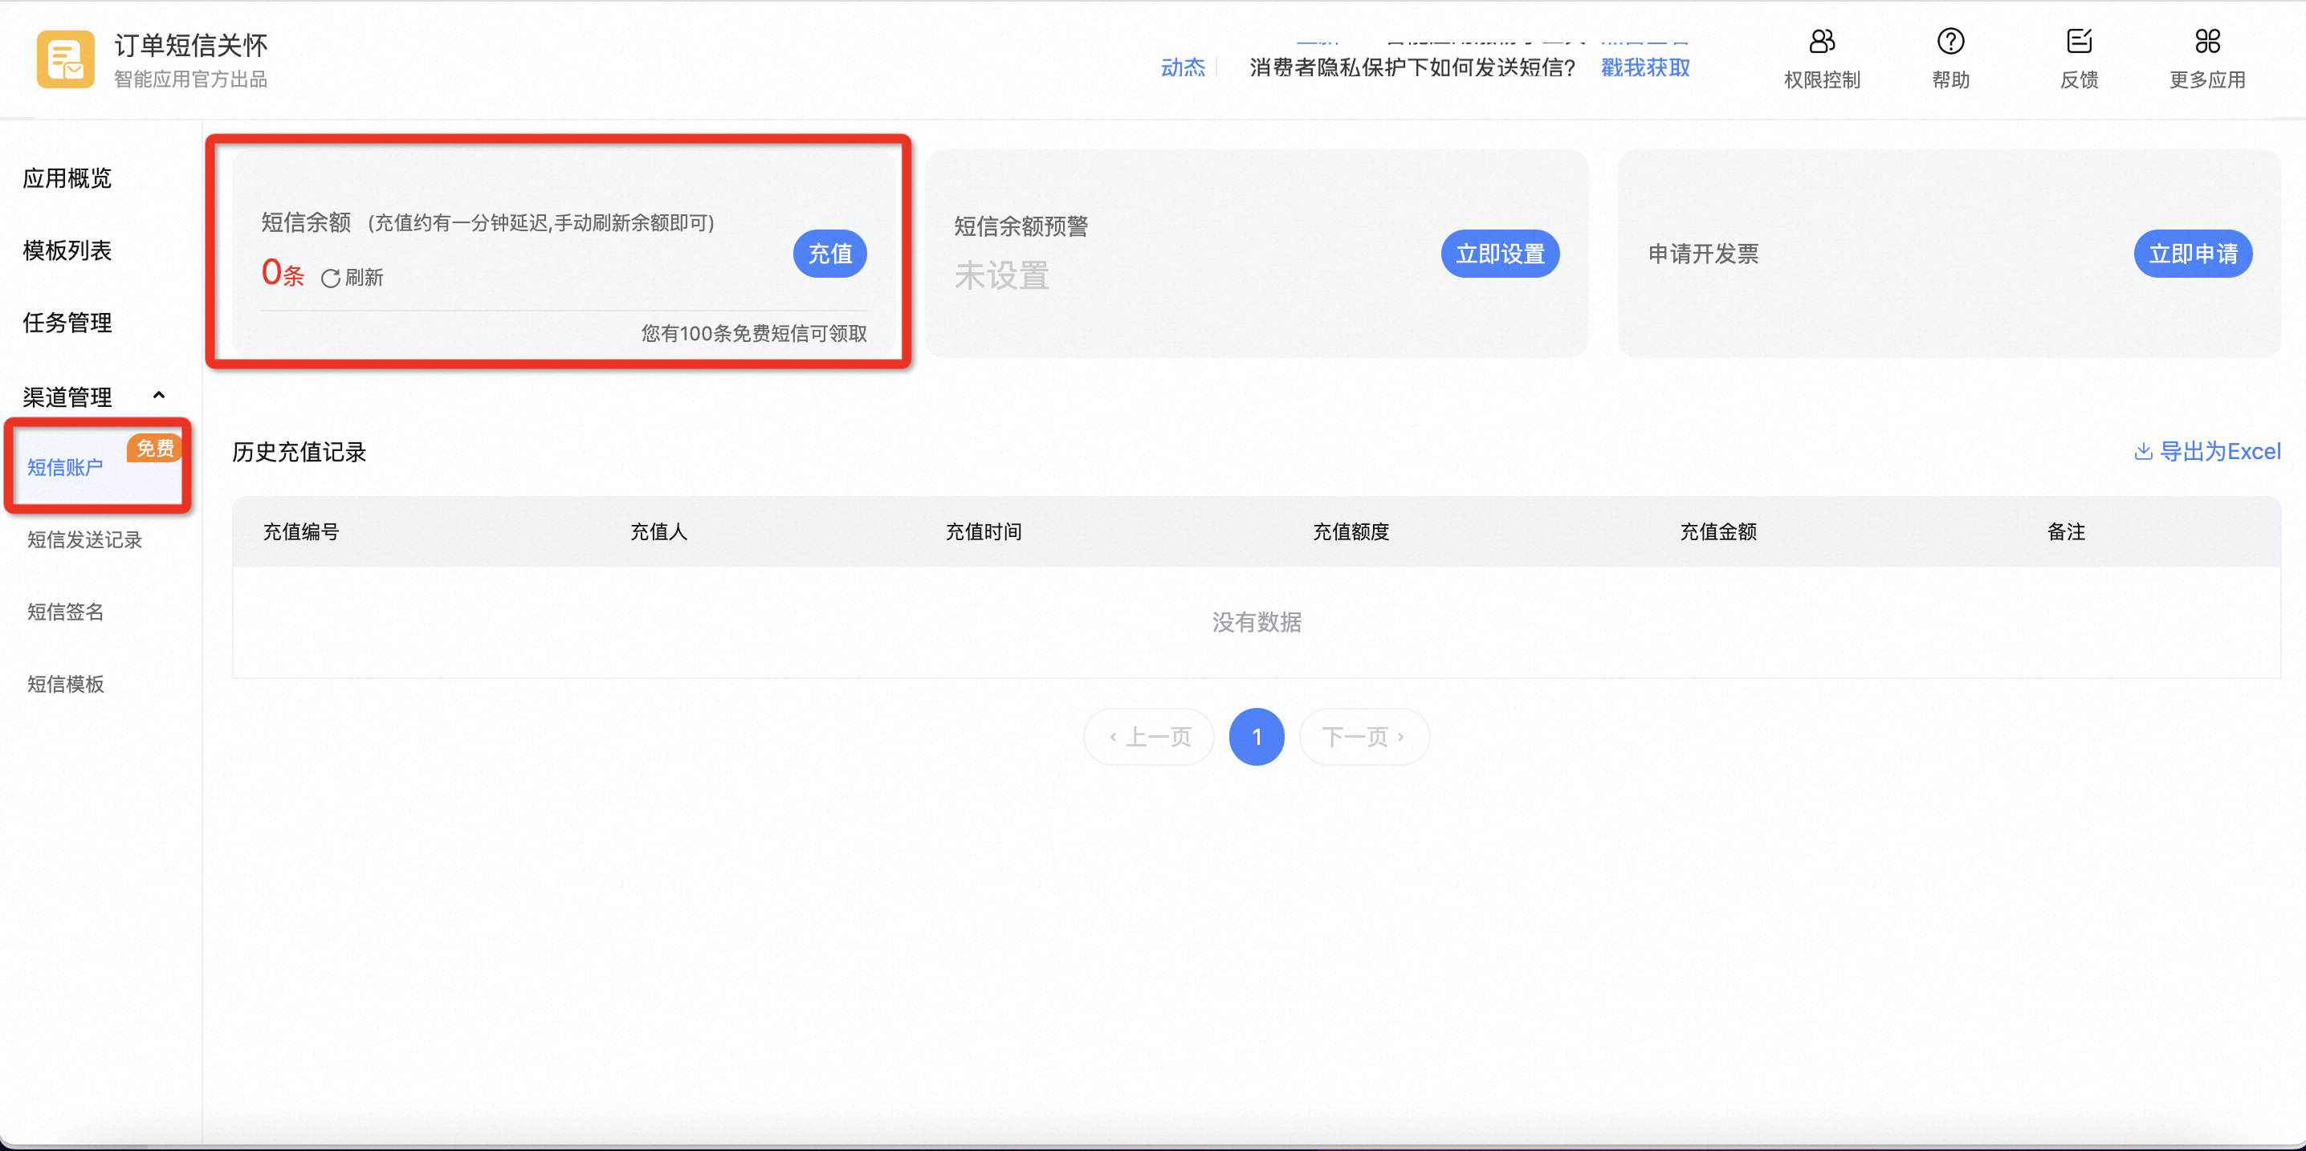This screenshot has width=2306, height=1151.
Task: Click 立即申请 for invoice
Action: [x=2194, y=254]
